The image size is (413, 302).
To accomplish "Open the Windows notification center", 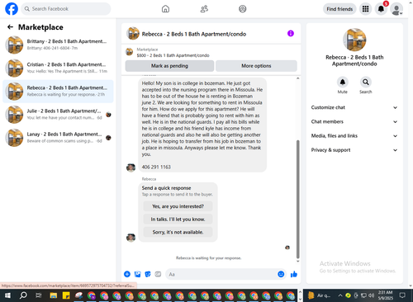I will pyautogui.click(x=402, y=295).
